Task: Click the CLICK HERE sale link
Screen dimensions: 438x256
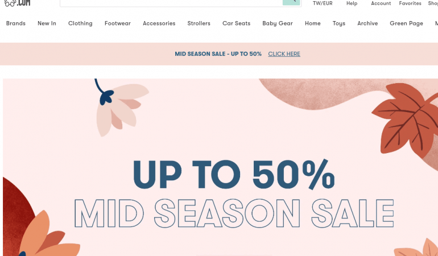Action: (284, 54)
